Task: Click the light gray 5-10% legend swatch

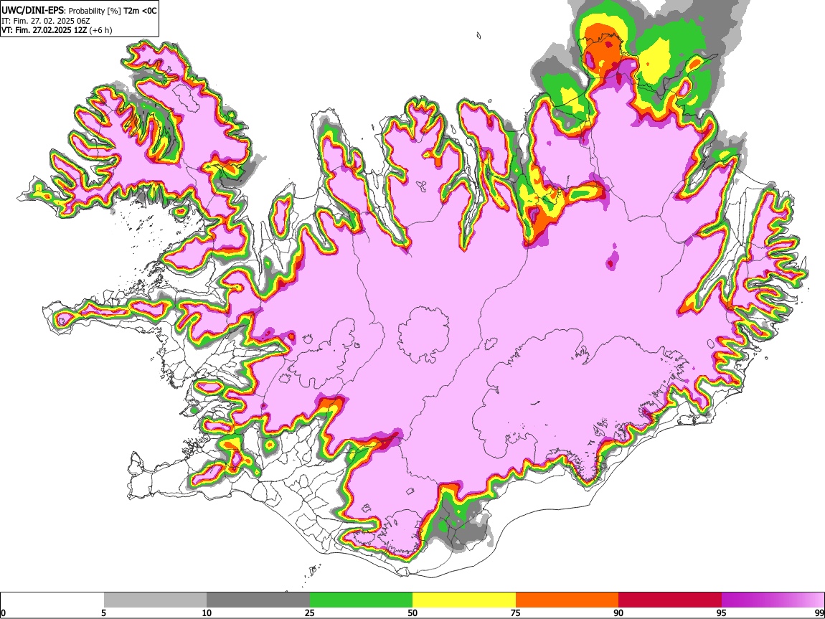Action: coord(155,600)
